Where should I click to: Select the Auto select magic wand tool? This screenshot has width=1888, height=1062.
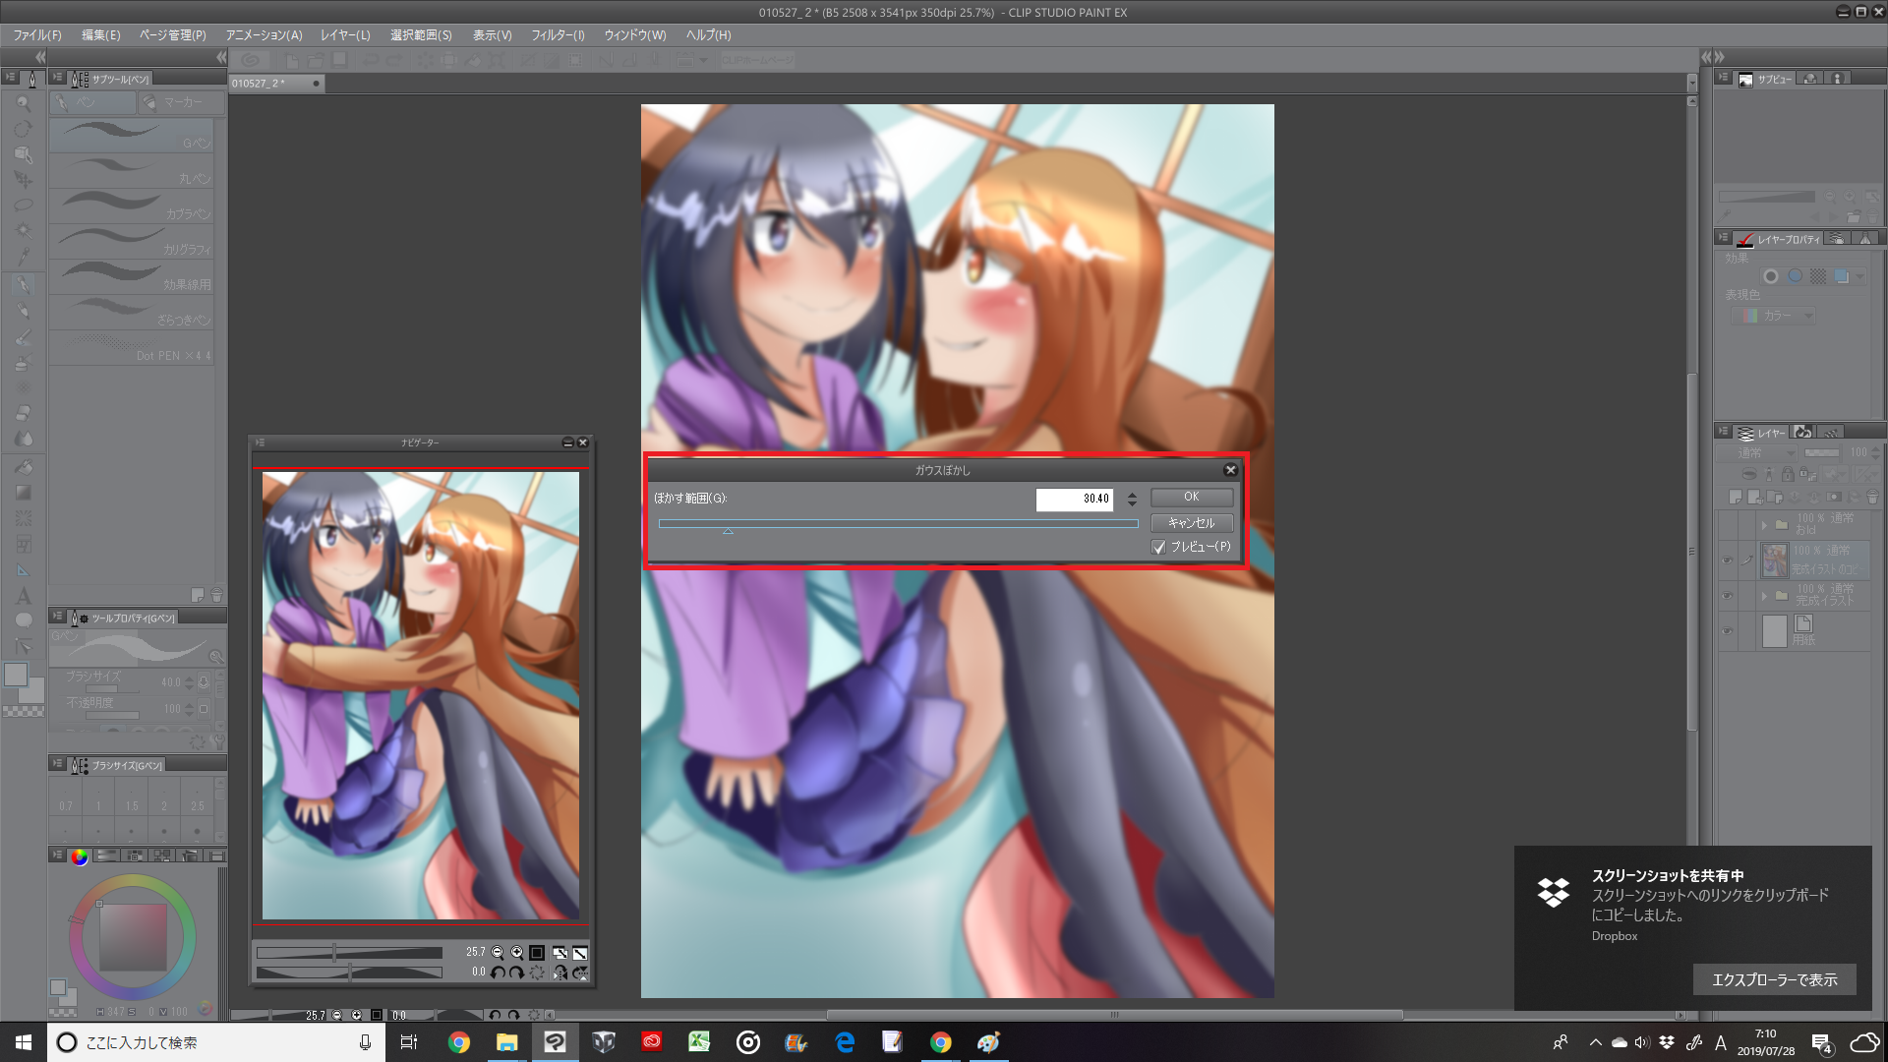tap(24, 231)
